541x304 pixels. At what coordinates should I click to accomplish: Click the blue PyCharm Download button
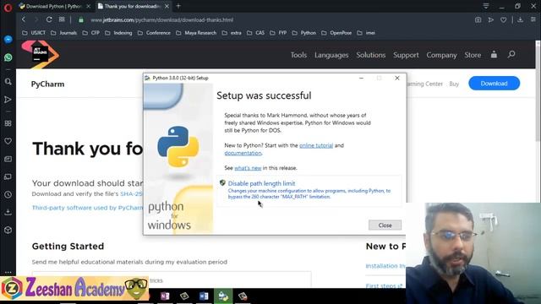coord(494,84)
